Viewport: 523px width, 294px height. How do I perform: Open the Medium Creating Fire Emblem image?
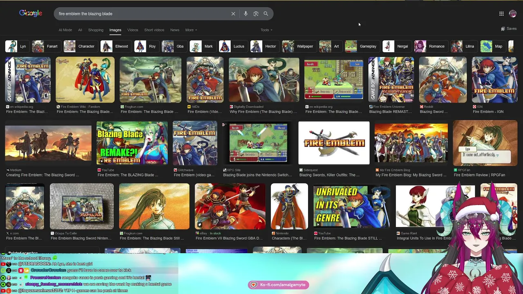coord(48,143)
